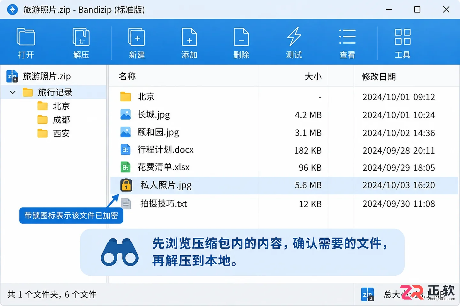Select the 成都 folder in the tree

[x=61, y=120]
